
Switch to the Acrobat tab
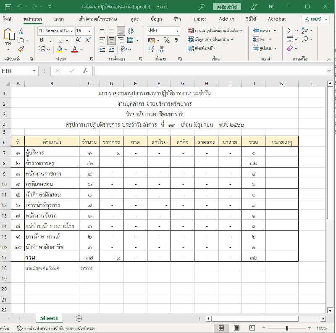(276, 19)
